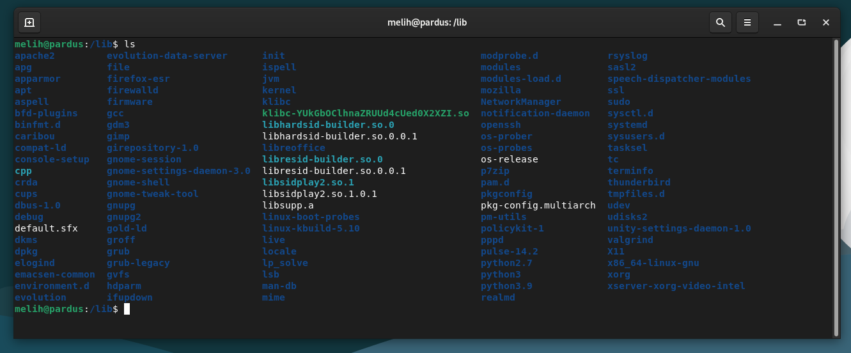The height and width of the screenshot is (353, 851).
Task: Click the 'girepository-1.0' entry
Action: [x=153, y=148]
